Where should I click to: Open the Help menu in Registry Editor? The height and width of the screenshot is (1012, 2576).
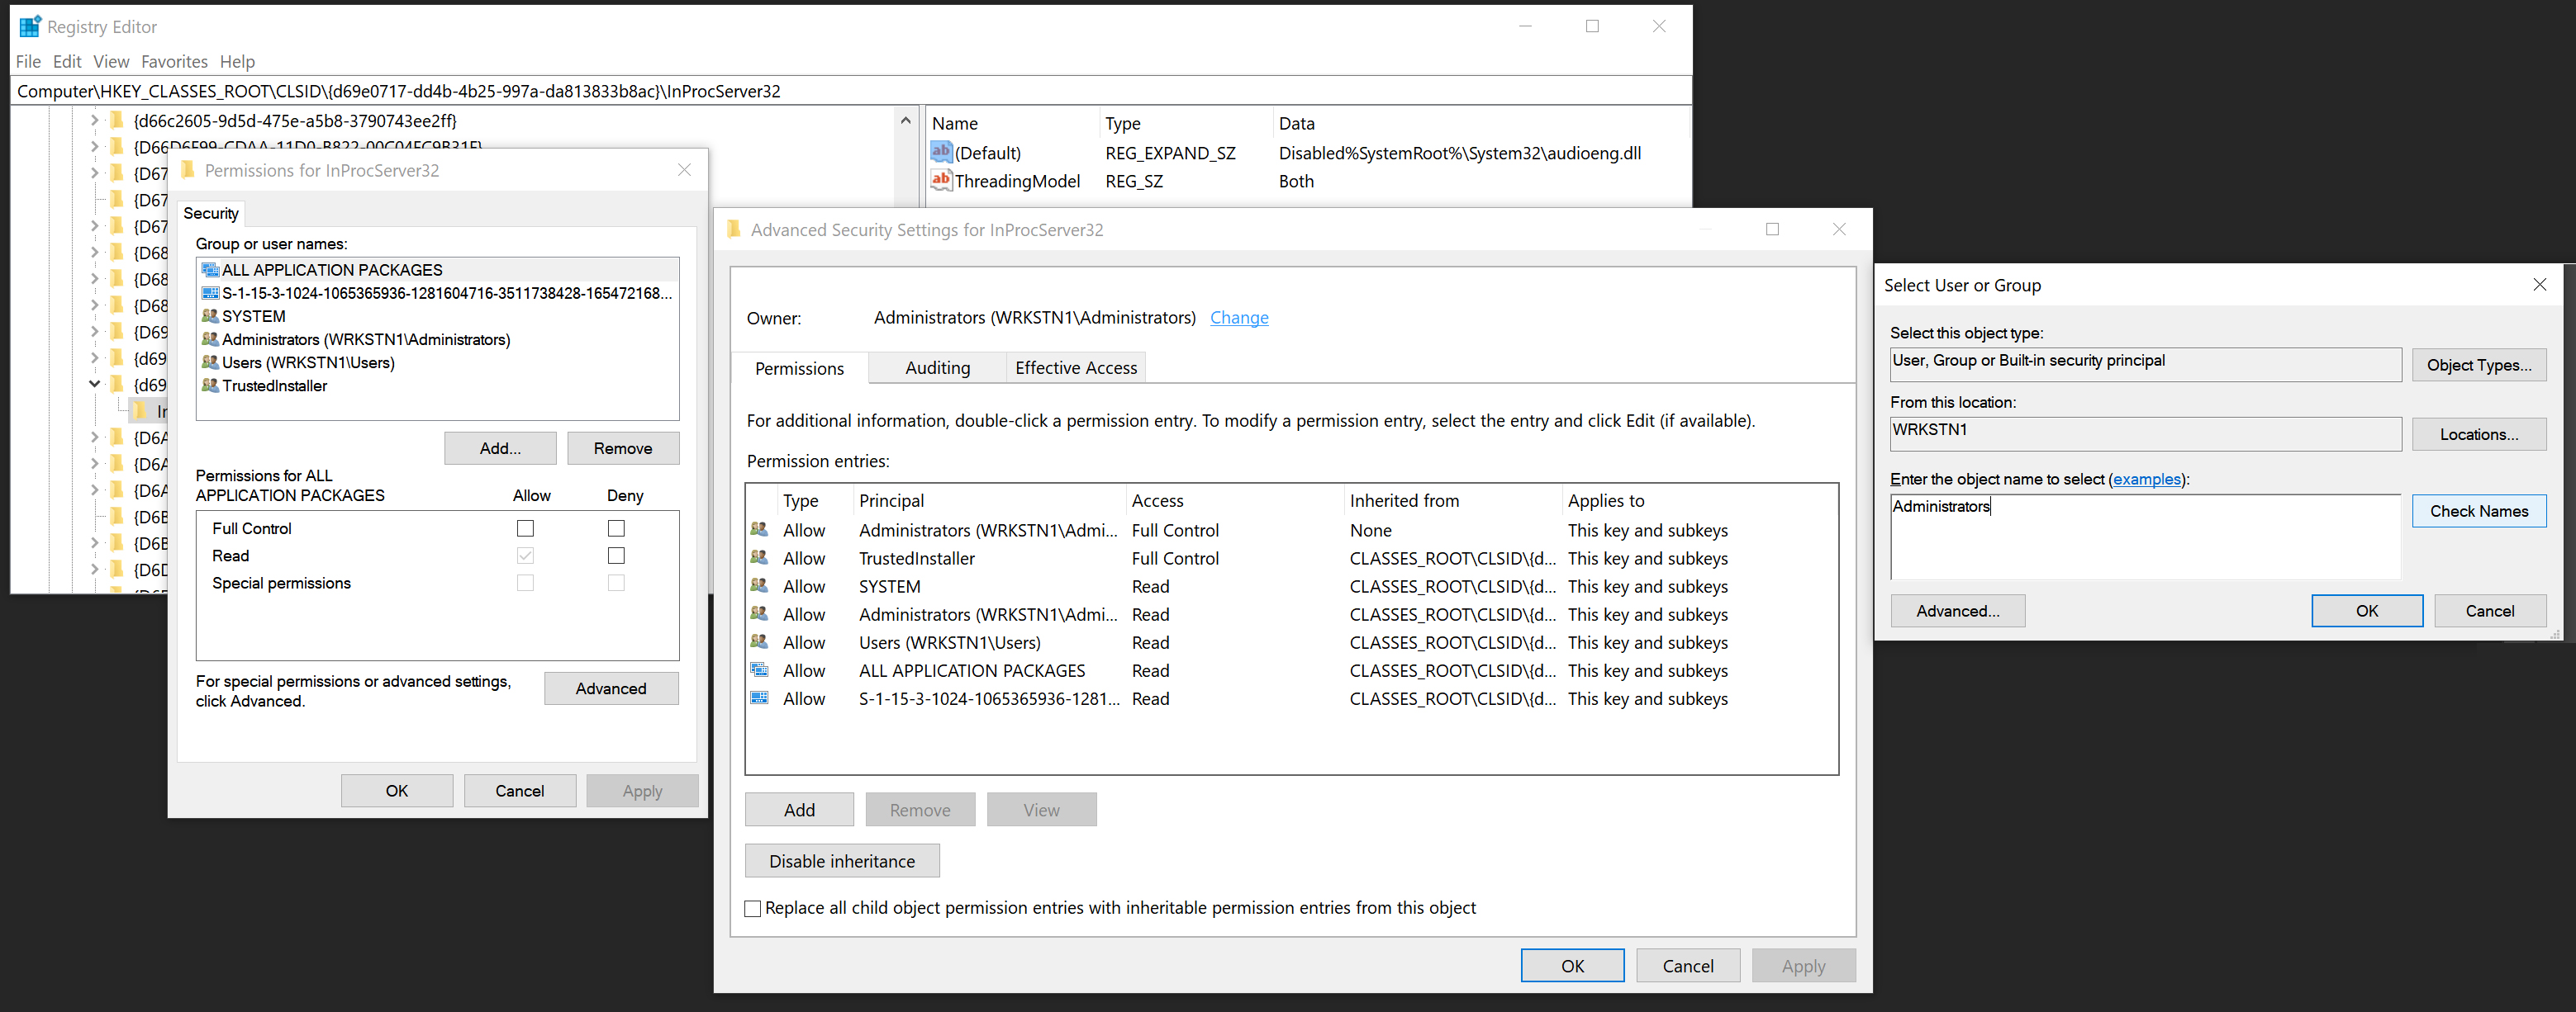click(237, 61)
